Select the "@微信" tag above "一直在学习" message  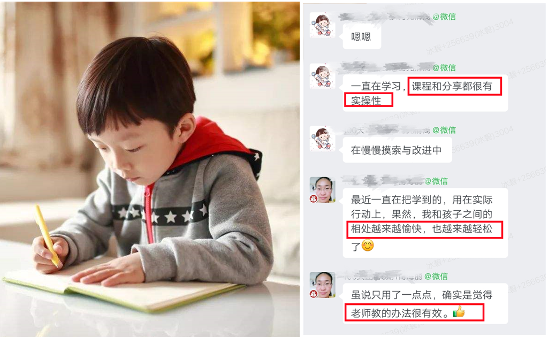(444, 67)
